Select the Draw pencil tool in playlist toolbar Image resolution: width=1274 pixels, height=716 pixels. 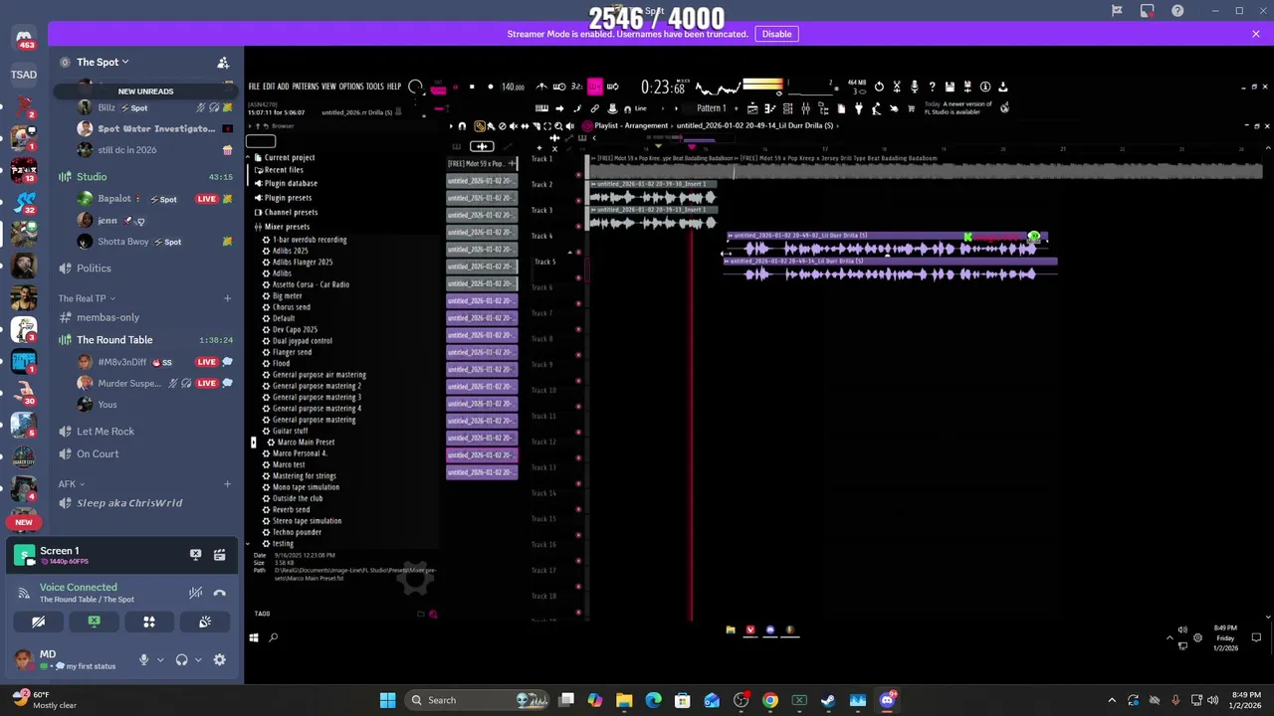pos(480,126)
